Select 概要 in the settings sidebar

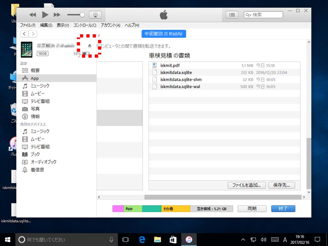35,70
